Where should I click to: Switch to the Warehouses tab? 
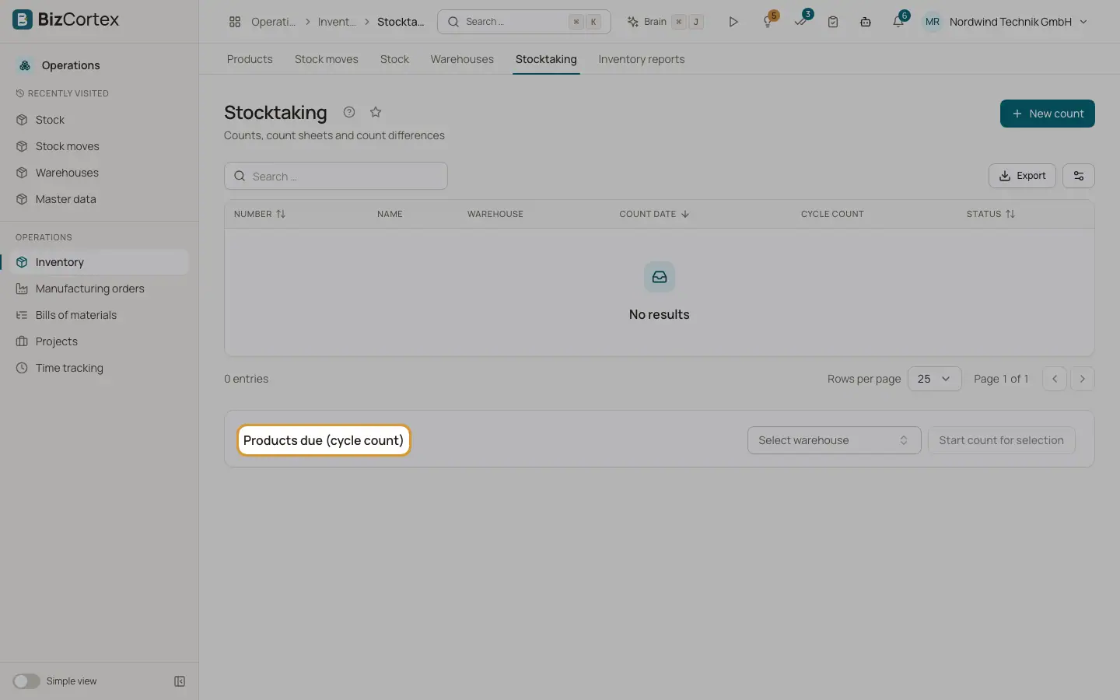click(x=462, y=59)
